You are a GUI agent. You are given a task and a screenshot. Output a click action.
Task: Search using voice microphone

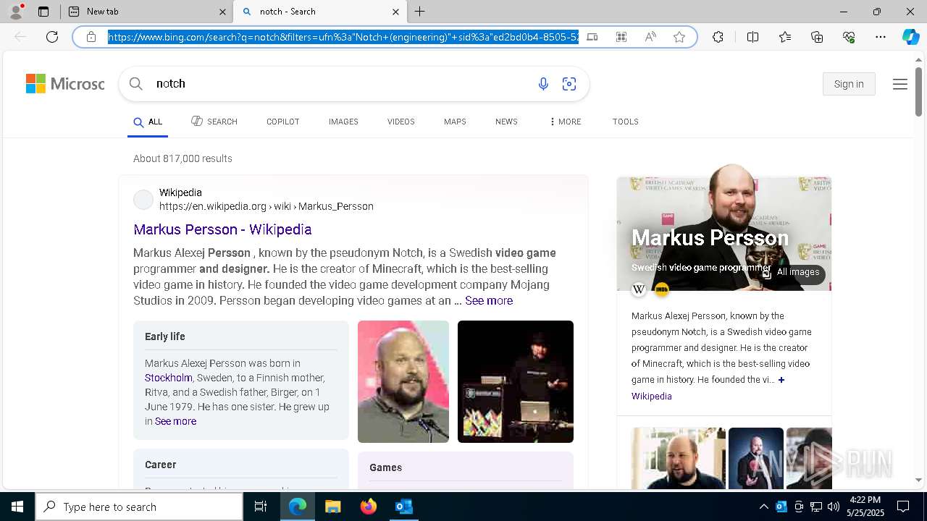point(543,84)
